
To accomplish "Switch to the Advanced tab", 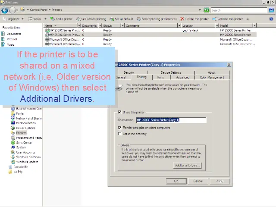I will pyautogui.click(x=183, y=77).
